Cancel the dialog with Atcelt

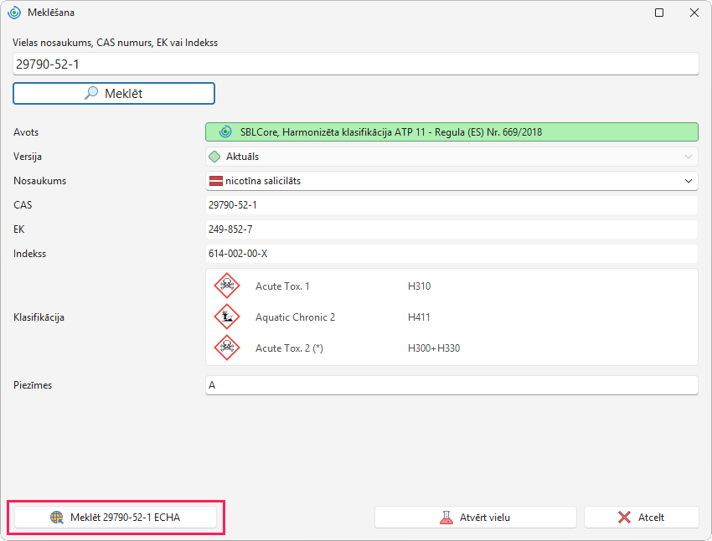point(641,518)
